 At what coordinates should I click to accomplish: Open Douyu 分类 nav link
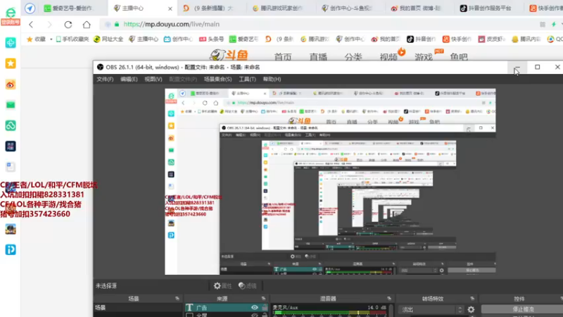[353, 57]
